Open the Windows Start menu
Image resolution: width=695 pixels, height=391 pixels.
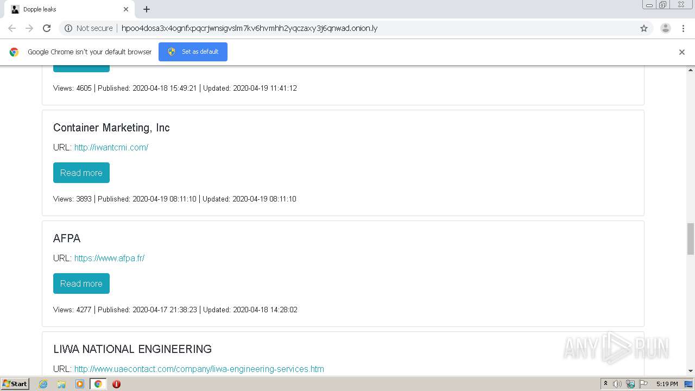pyautogui.click(x=15, y=383)
